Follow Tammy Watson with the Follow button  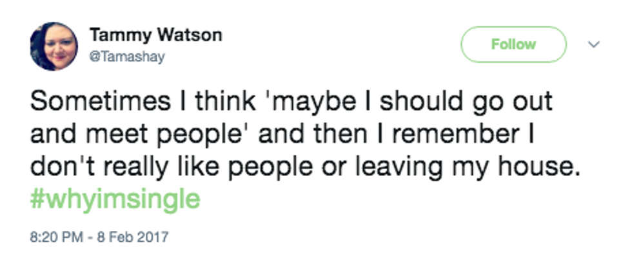(x=513, y=44)
